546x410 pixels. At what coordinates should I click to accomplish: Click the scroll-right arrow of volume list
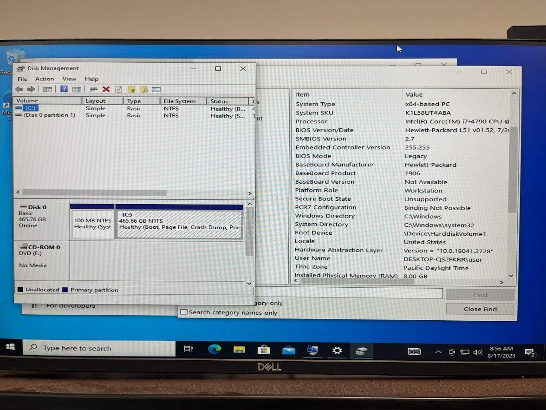click(x=250, y=193)
